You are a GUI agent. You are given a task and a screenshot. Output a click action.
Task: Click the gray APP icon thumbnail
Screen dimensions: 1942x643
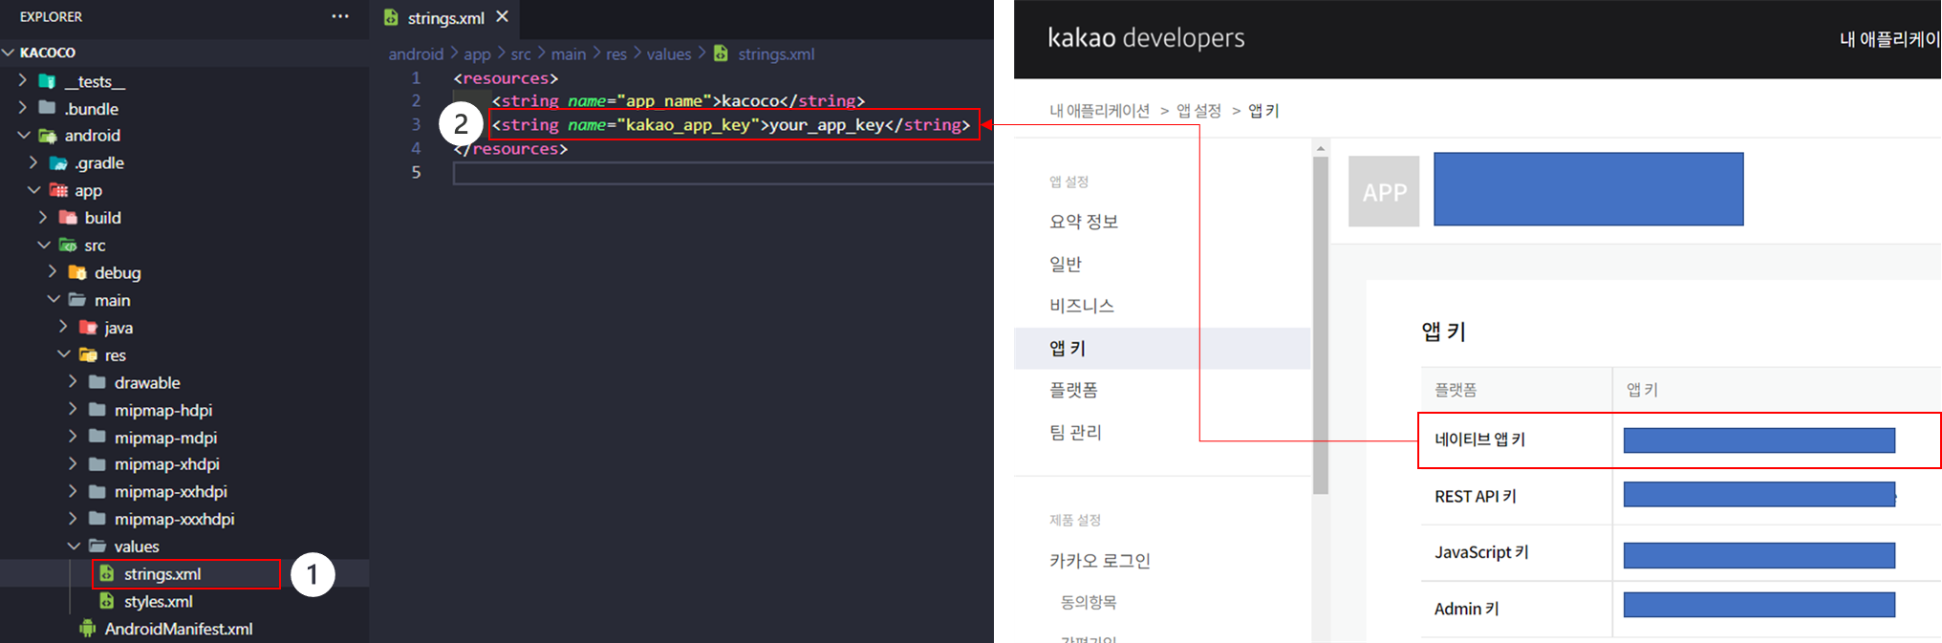coord(1384,191)
